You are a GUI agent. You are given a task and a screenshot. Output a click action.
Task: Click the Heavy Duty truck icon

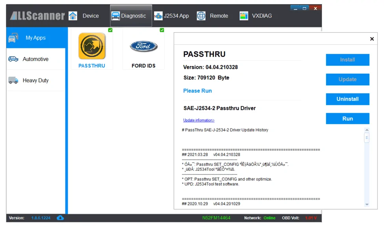(x=13, y=80)
